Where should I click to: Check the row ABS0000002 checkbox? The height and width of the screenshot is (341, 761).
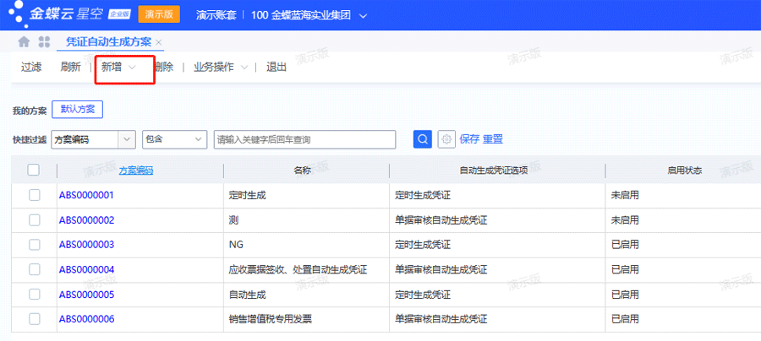point(35,220)
